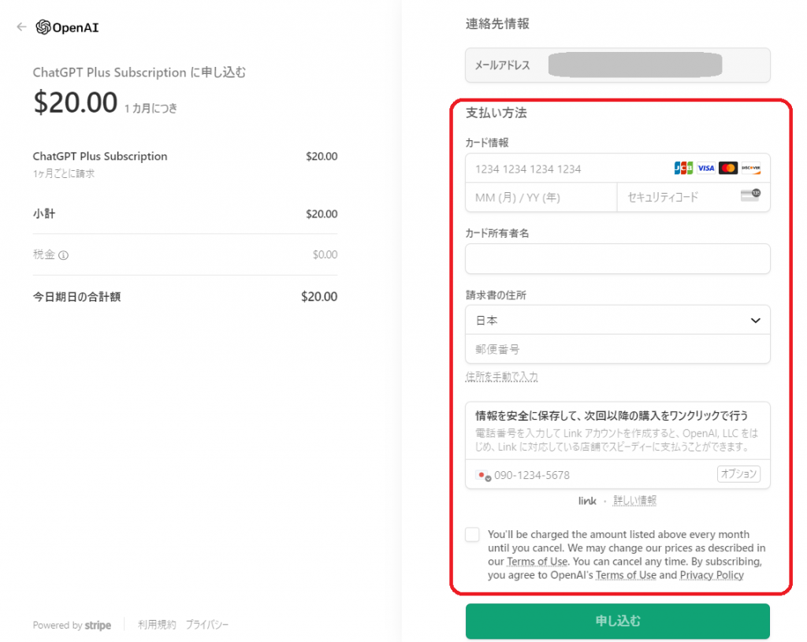The width and height of the screenshot is (807, 642).
Task: Click the green 申し込む subscribe button
Action: pyautogui.click(x=618, y=621)
